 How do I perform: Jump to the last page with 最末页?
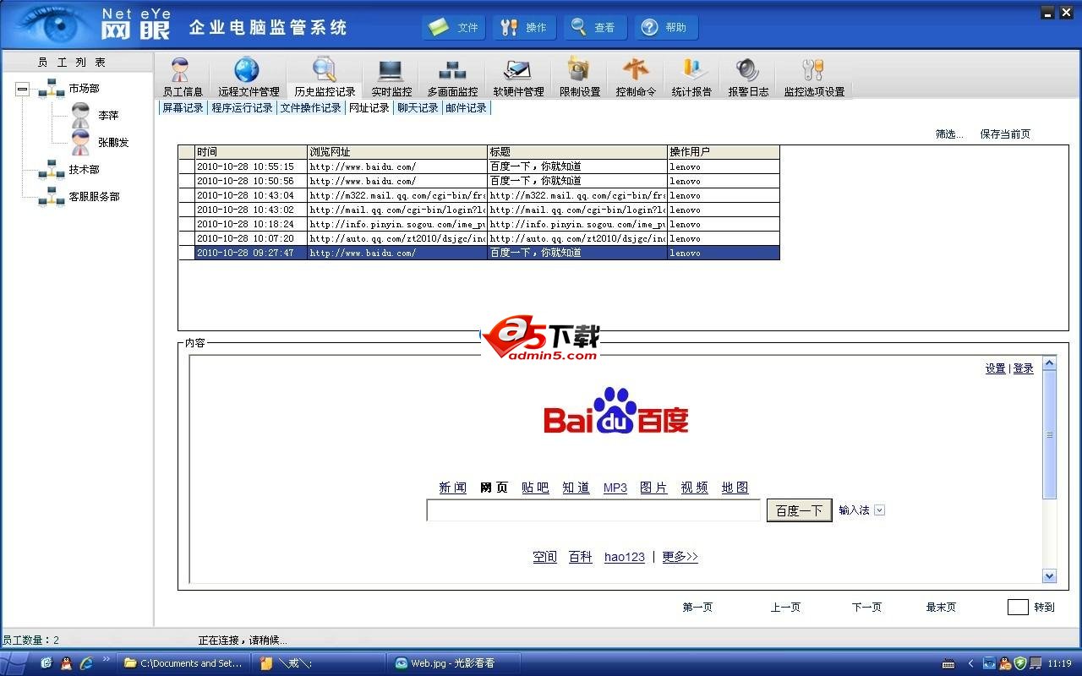[941, 608]
